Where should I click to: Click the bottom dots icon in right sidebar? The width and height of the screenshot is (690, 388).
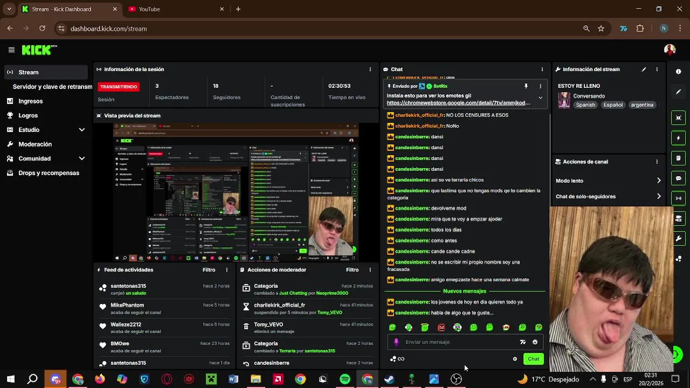(678, 259)
